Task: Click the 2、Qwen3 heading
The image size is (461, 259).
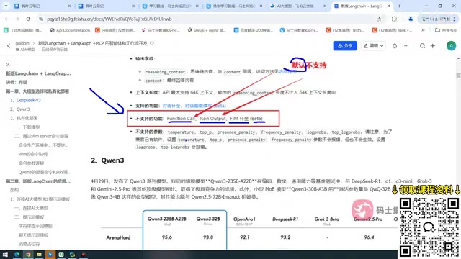Action: click(x=107, y=160)
